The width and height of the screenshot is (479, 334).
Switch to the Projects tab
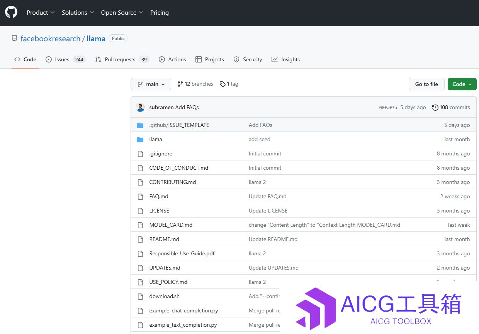tap(210, 59)
